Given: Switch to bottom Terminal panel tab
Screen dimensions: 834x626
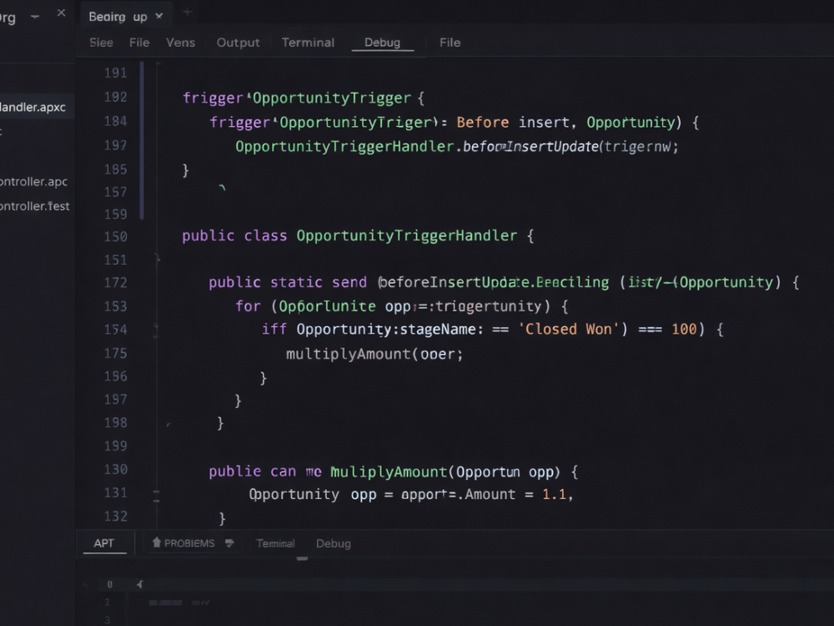Looking at the screenshot, I should coord(275,543).
